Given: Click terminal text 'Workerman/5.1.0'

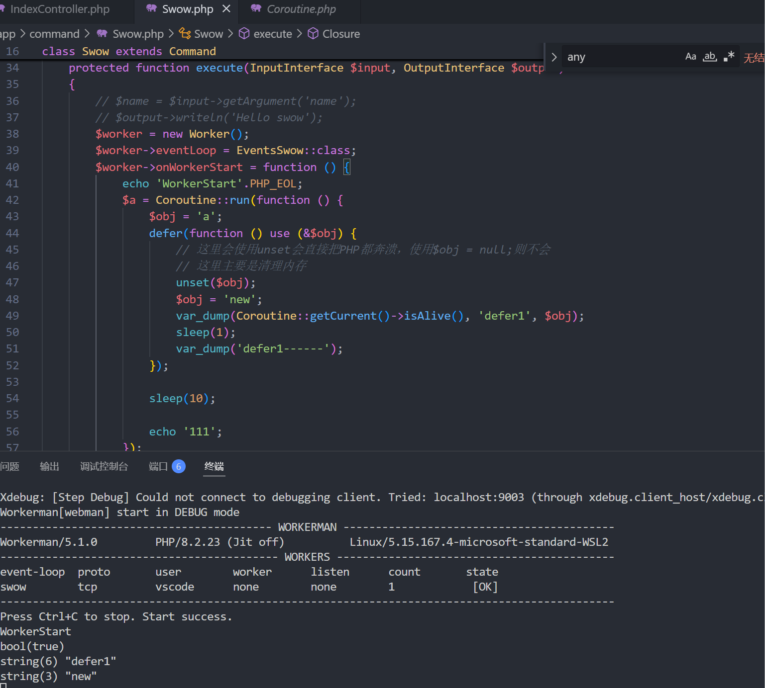Looking at the screenshot, I should coord(49,542).
